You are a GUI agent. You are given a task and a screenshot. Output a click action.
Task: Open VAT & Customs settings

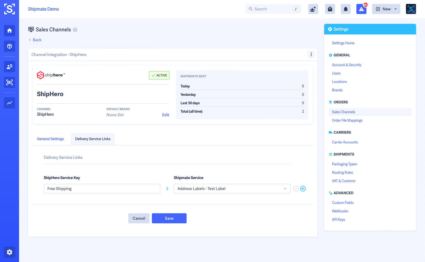pos(343,181)
